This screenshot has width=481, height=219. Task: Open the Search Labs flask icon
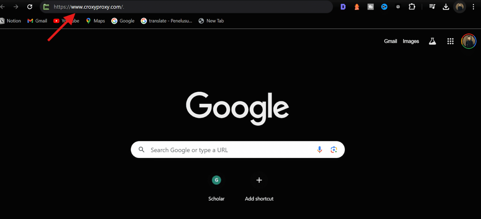coord(432,41)
